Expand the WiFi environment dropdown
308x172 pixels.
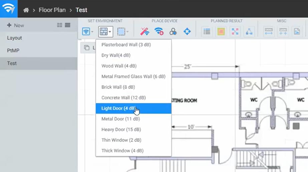[x=88, y=32]
